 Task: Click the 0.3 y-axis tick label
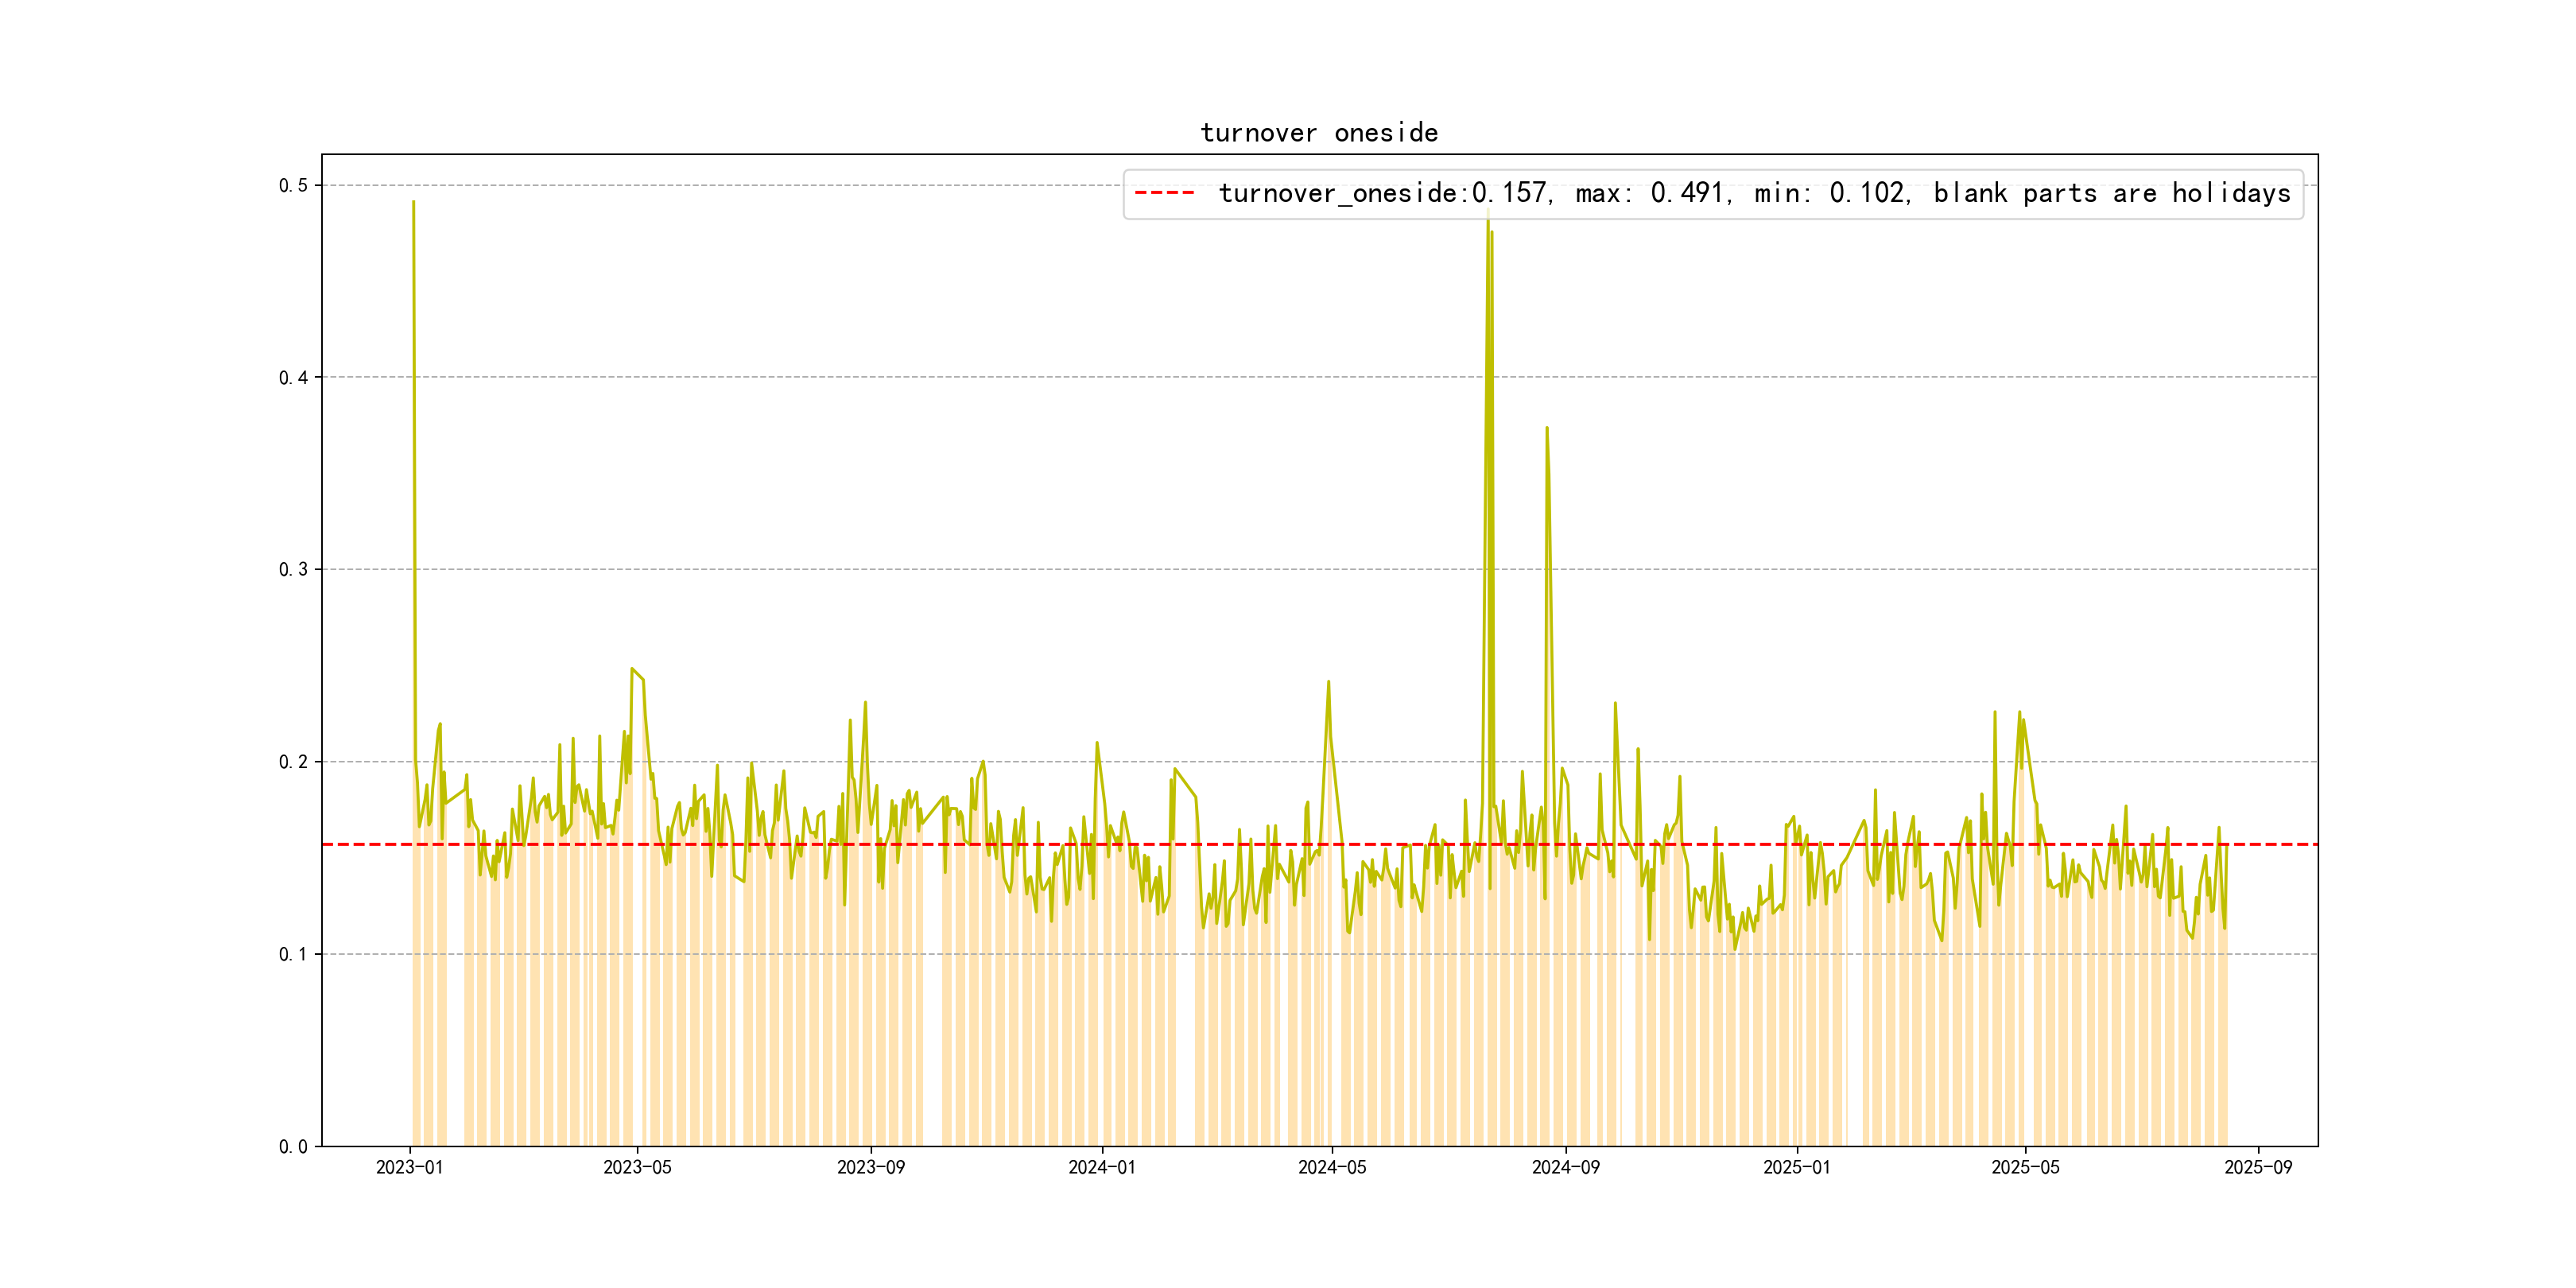pos(293,569)
